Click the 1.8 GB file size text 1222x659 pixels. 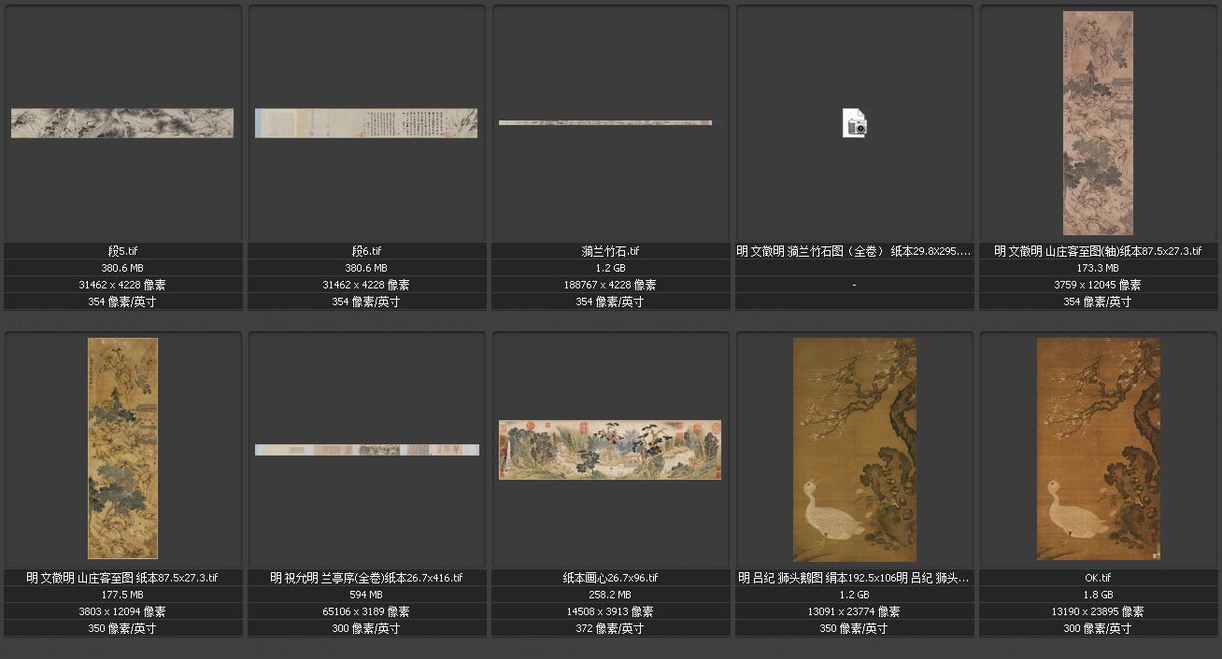tap(1098, 595)
